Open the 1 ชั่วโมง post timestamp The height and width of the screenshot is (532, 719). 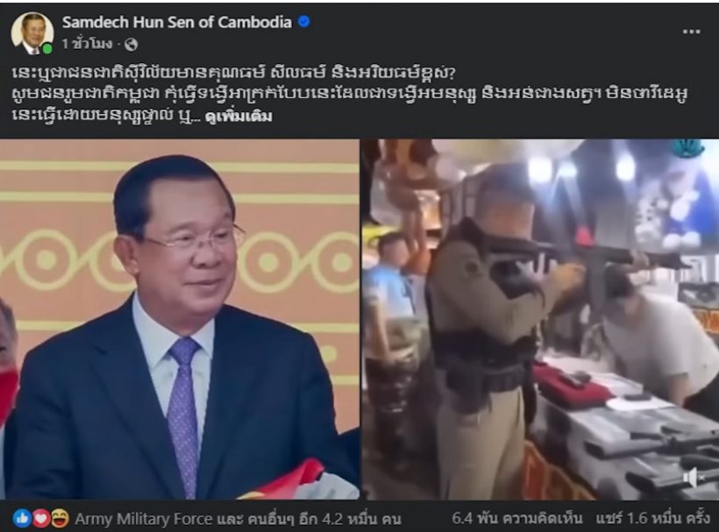(87, 45)
